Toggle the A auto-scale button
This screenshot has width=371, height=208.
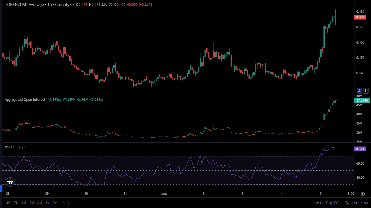pyautogui.click(x=360, y=91)
